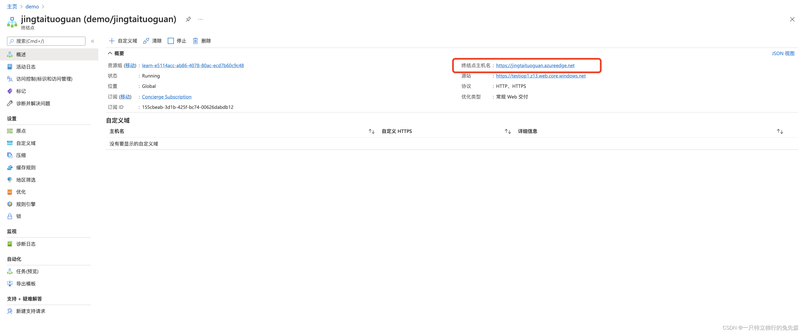
Task: Collapse the 概要 essentials section
Action: [110, 53]
